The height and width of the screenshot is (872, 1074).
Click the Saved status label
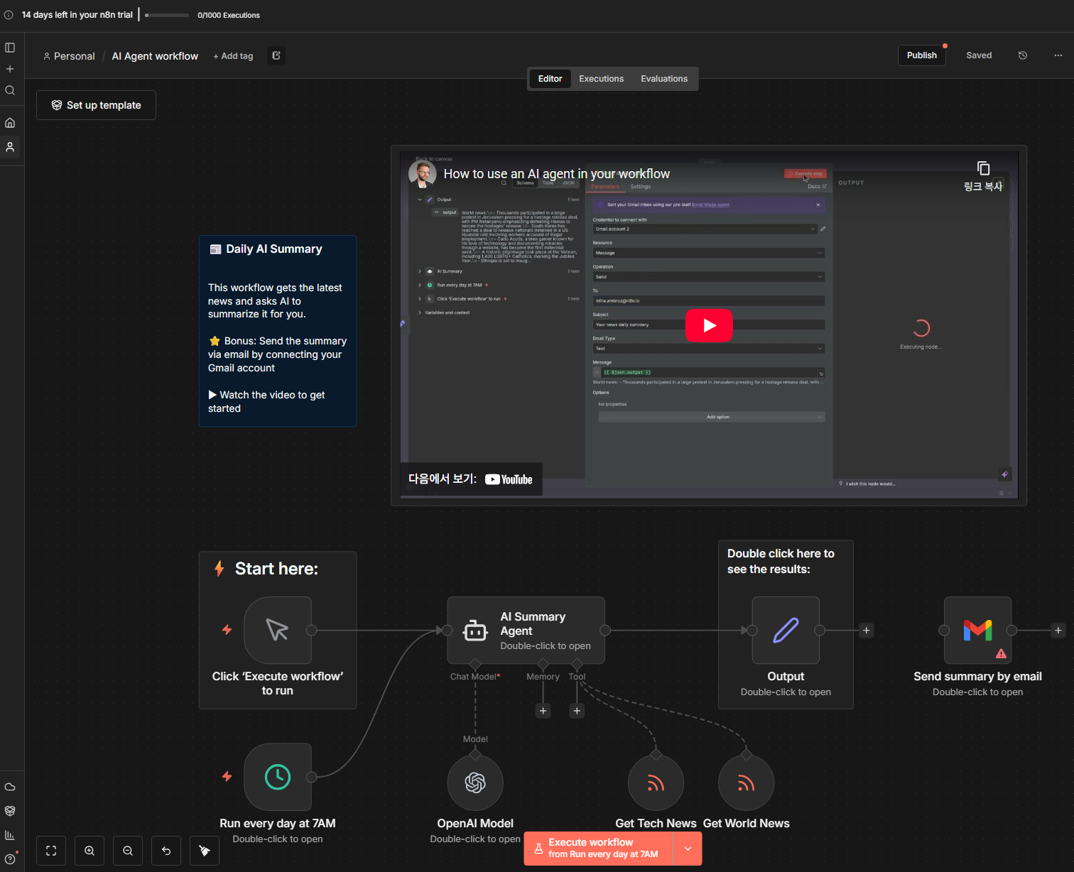(x=979, y=55)
